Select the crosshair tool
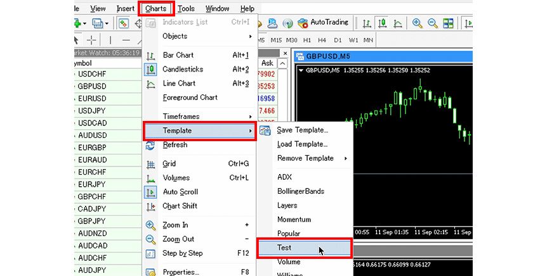This screenshot has width=533, height=276. (91, 40)
